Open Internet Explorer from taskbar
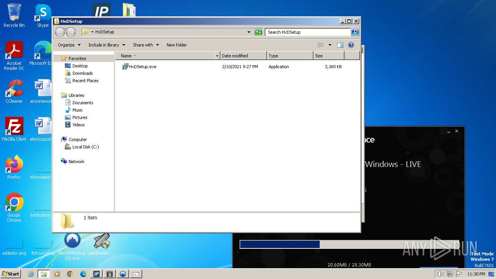 point(31,274)
